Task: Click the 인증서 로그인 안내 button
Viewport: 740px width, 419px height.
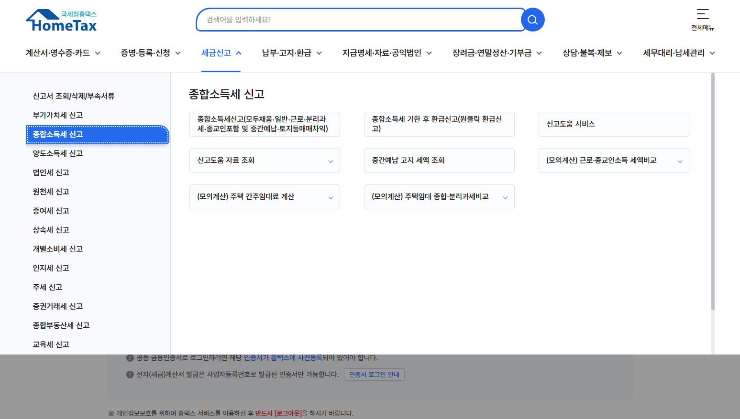Action: (374, 375)
